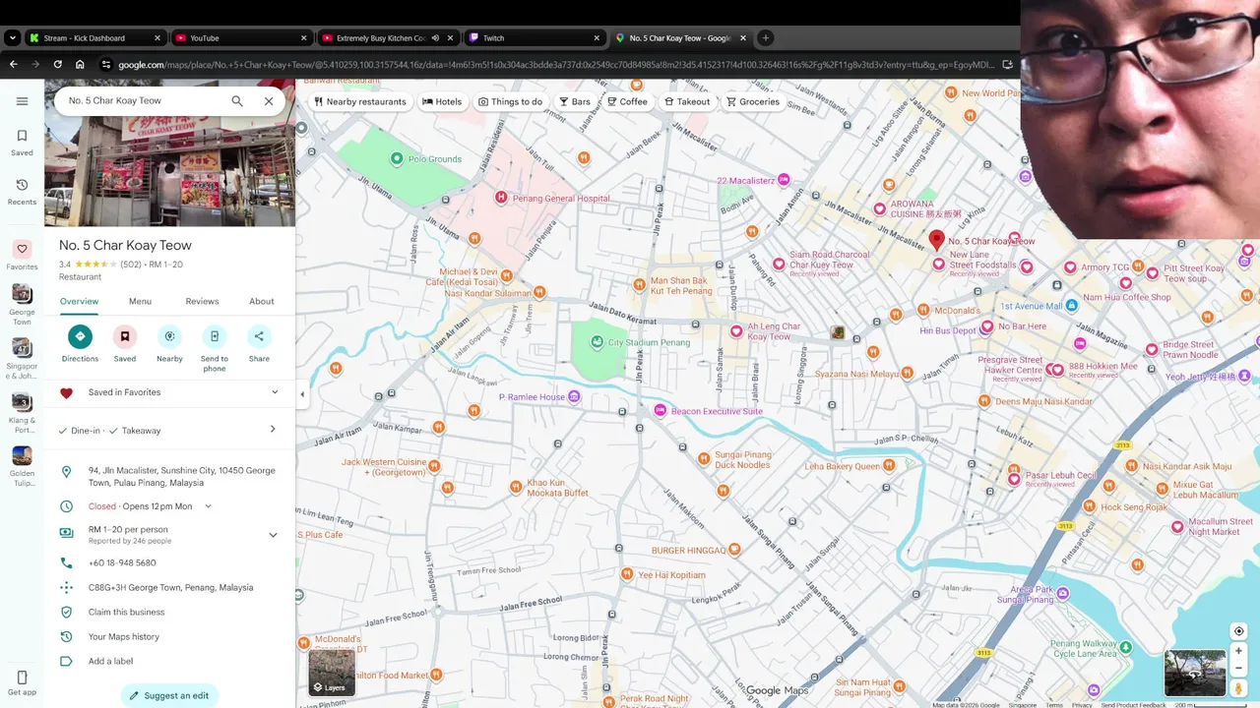Switch to the YouTube browser tab
This screenshot has height=708, width=1260.
point(240,38)
